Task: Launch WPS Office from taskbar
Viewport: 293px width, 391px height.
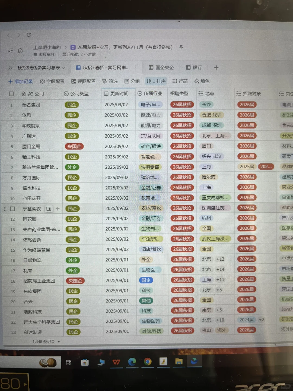Action: [116, 362]
